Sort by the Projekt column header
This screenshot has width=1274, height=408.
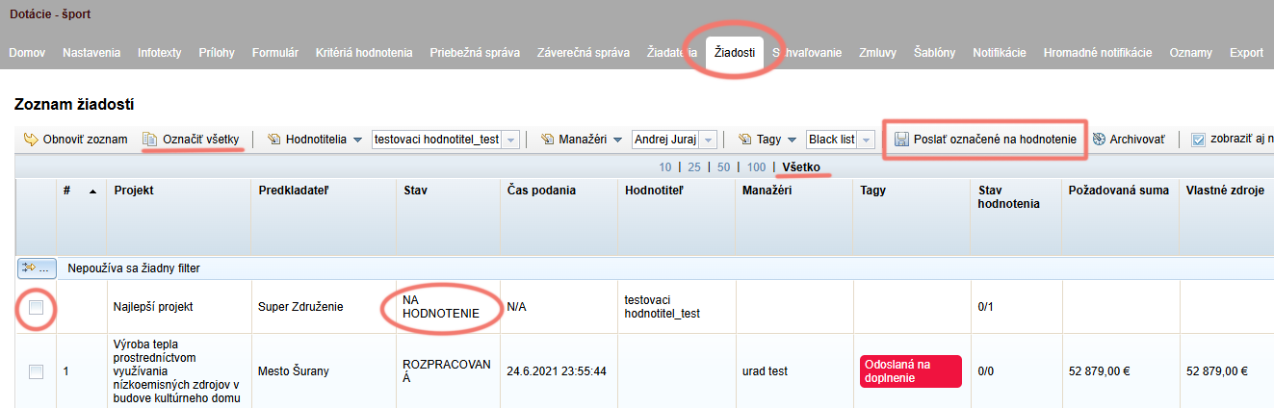click(x=133, y=190)
